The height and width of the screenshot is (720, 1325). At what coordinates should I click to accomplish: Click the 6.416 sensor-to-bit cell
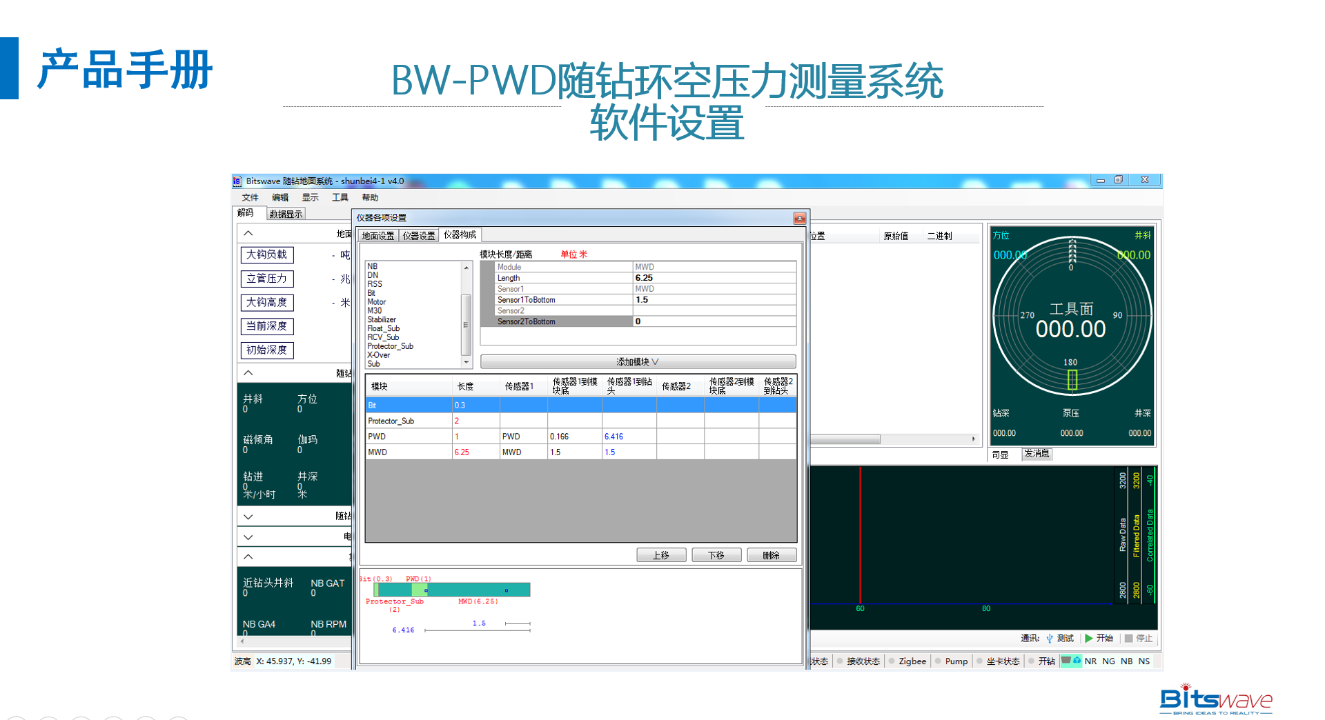click(x=629, y=437)
